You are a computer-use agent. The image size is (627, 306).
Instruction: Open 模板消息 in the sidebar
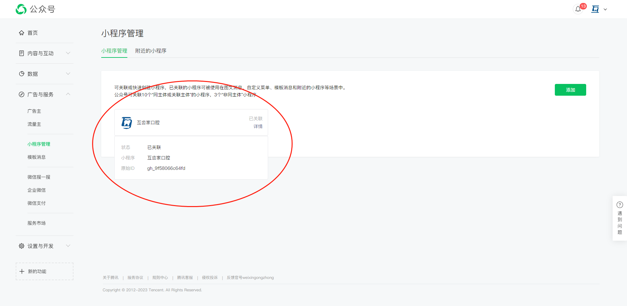pyautogui.click(x=37, y=157)
